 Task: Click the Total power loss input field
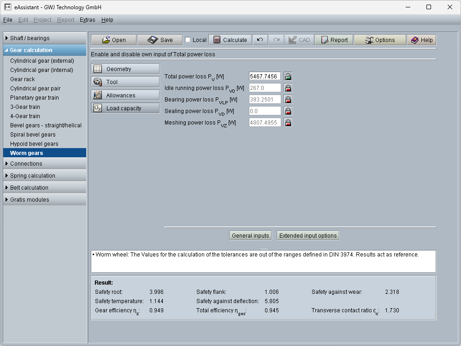(x=265, y=77)
